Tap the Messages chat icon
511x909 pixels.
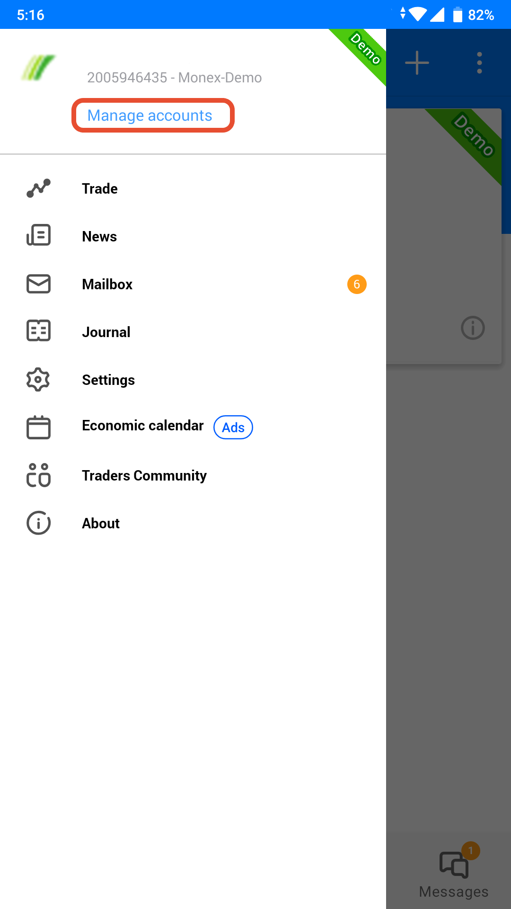tap(454, 864)
